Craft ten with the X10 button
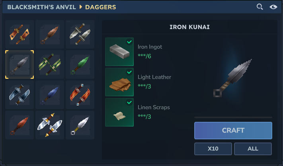The height and width of the screenshot is (166, 283). tap(213, 148)
